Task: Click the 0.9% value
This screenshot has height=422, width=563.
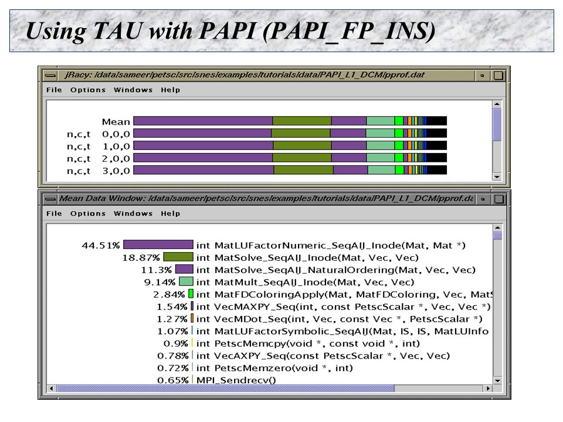Action: click(175, 344)
